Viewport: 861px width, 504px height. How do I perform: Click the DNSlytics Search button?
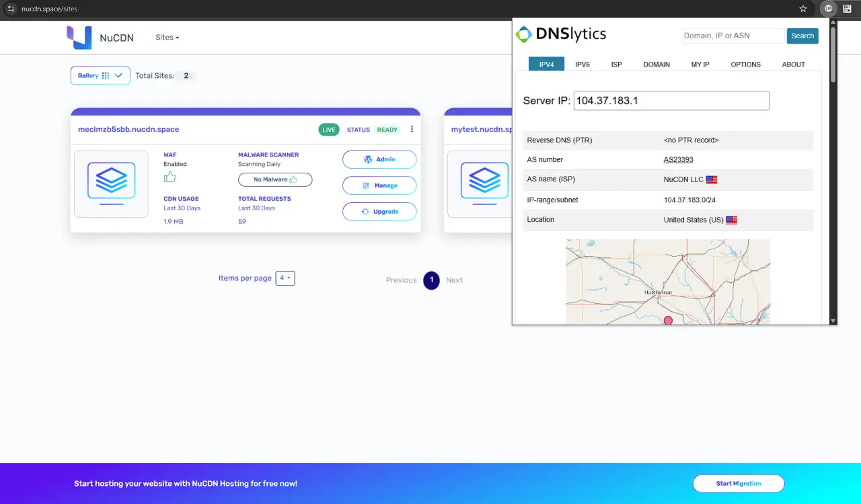(802, 36)
